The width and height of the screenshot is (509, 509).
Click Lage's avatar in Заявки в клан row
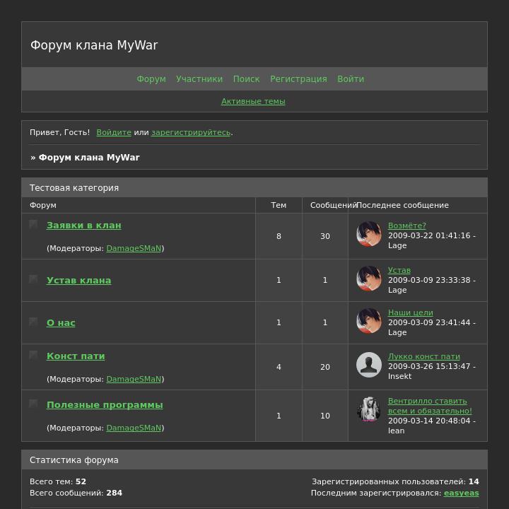(x=369, y=235)
